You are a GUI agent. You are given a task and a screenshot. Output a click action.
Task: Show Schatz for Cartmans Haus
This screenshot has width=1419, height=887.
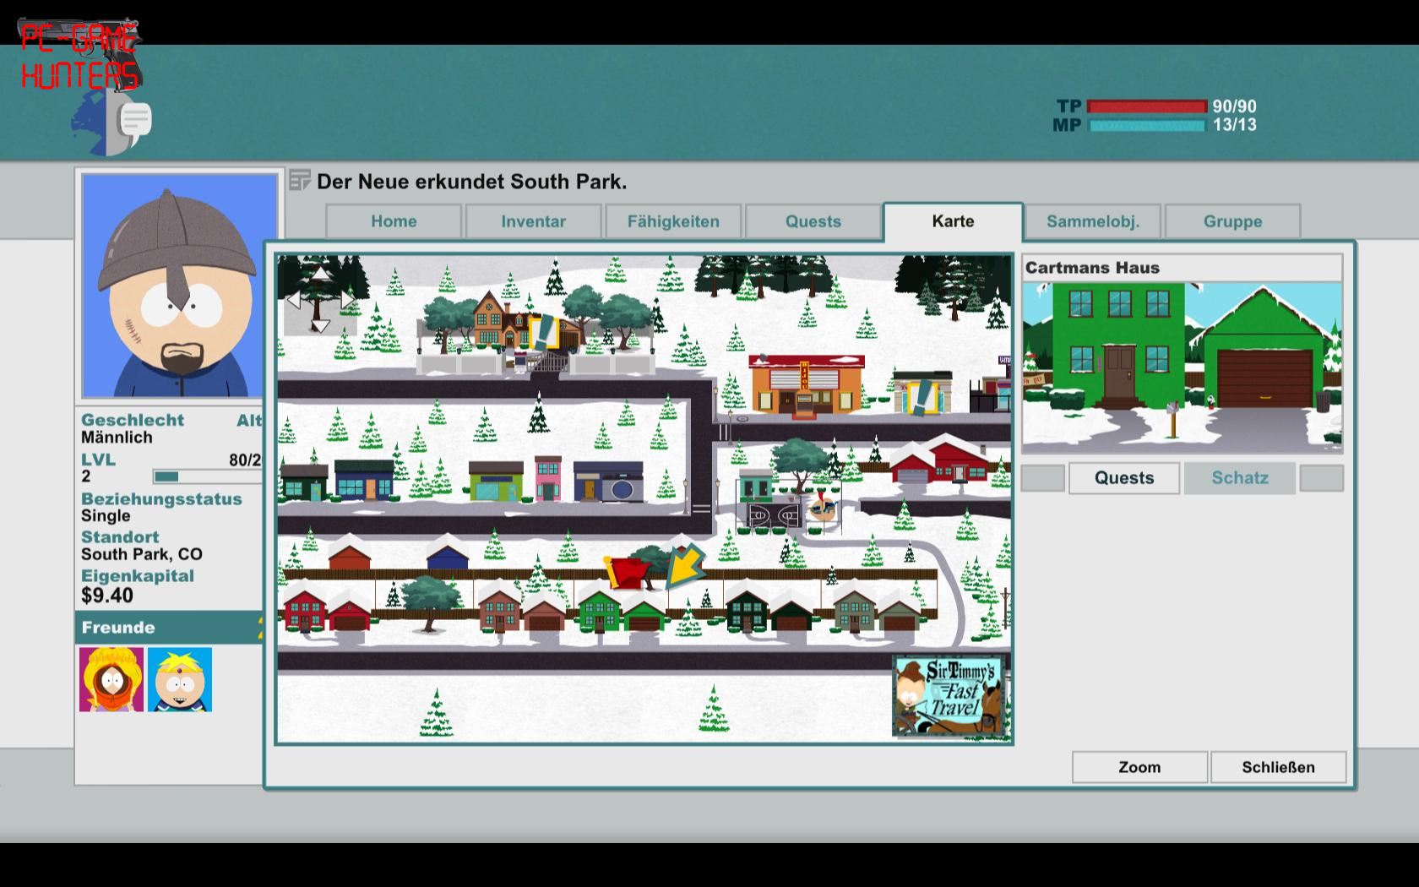1240,478
